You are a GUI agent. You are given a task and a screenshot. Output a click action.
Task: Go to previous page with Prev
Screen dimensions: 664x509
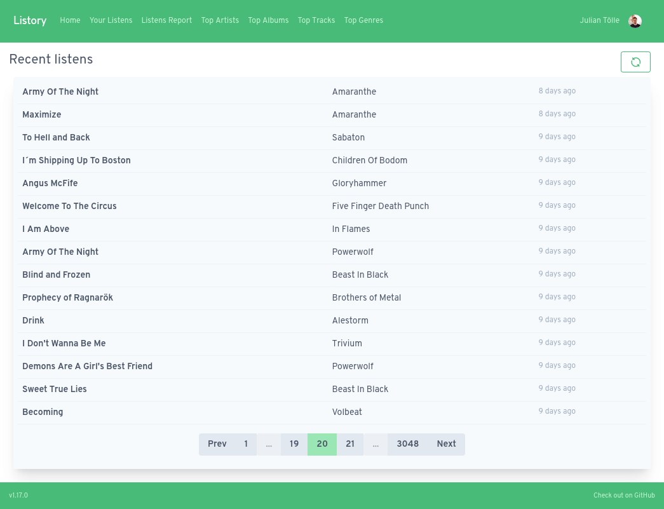point(217,444)
